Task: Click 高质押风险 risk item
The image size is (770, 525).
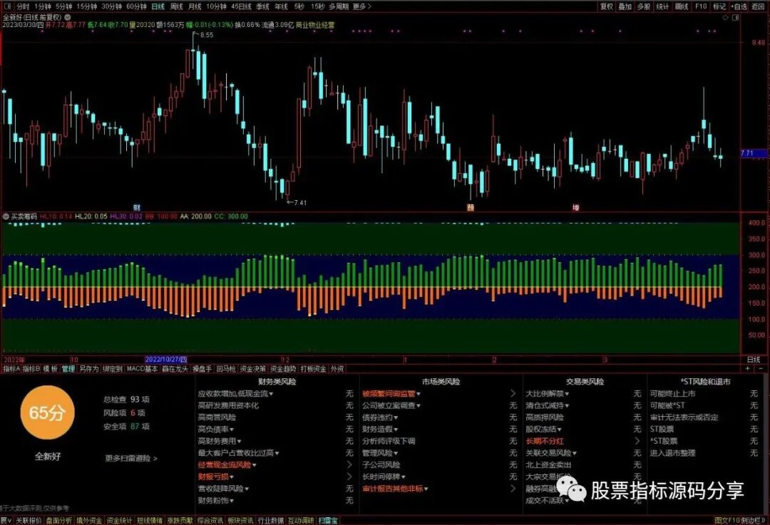Action: pyautogui.click(x=545, y=417)
